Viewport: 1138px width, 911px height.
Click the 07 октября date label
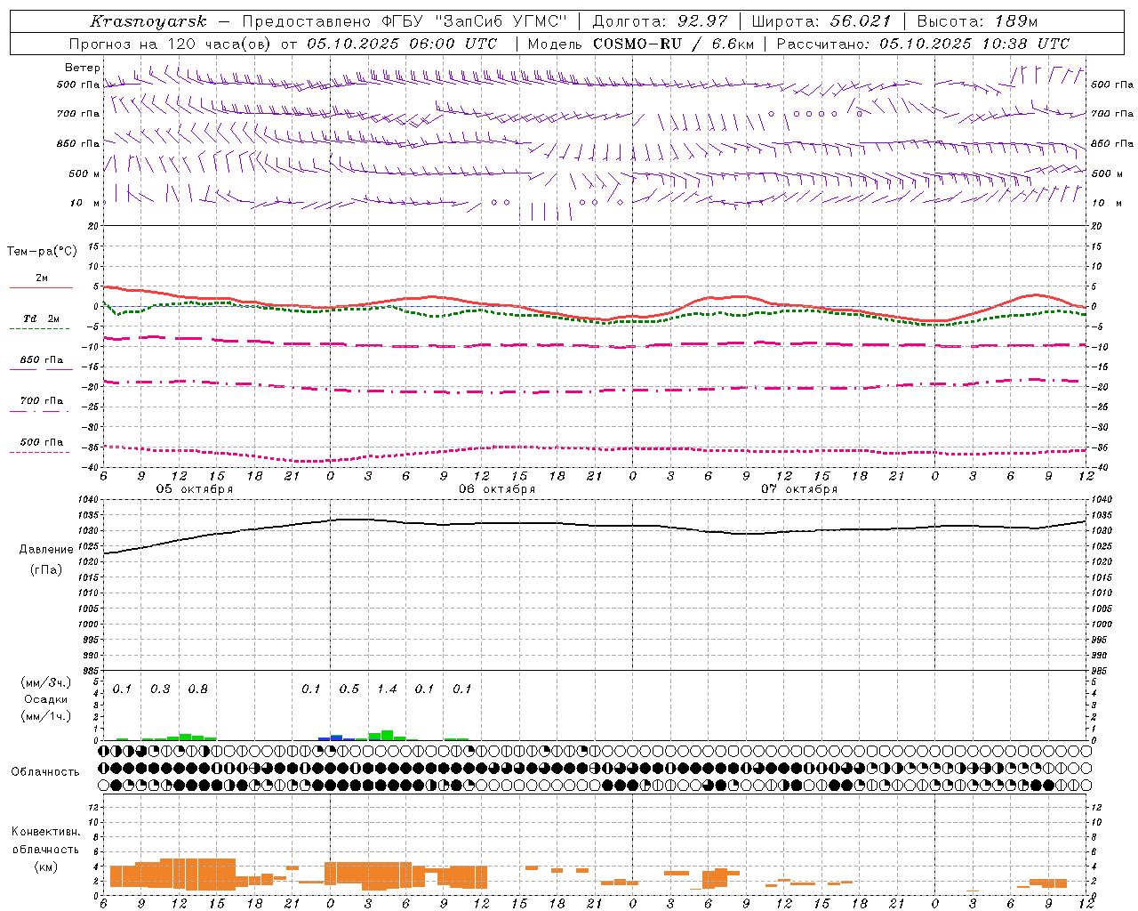pos(799,489)
